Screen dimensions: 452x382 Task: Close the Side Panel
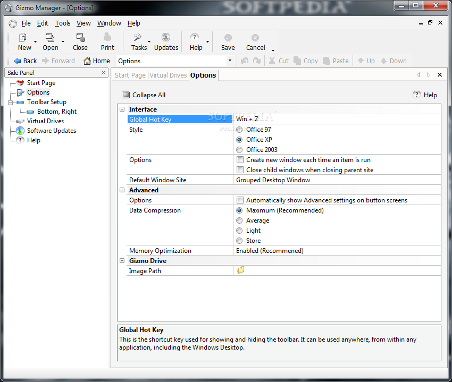104,73
